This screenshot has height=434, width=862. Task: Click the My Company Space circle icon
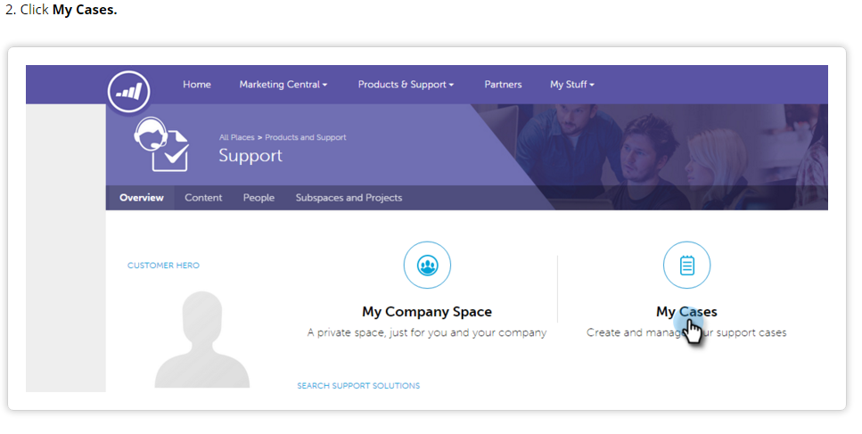427,265
